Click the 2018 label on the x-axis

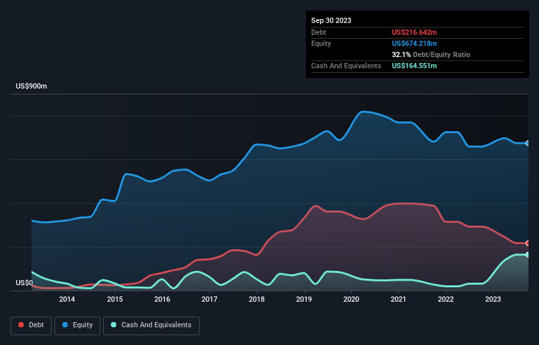tap(257, 300)
